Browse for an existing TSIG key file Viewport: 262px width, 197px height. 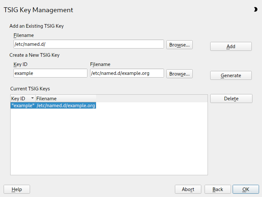pos(179,45)
